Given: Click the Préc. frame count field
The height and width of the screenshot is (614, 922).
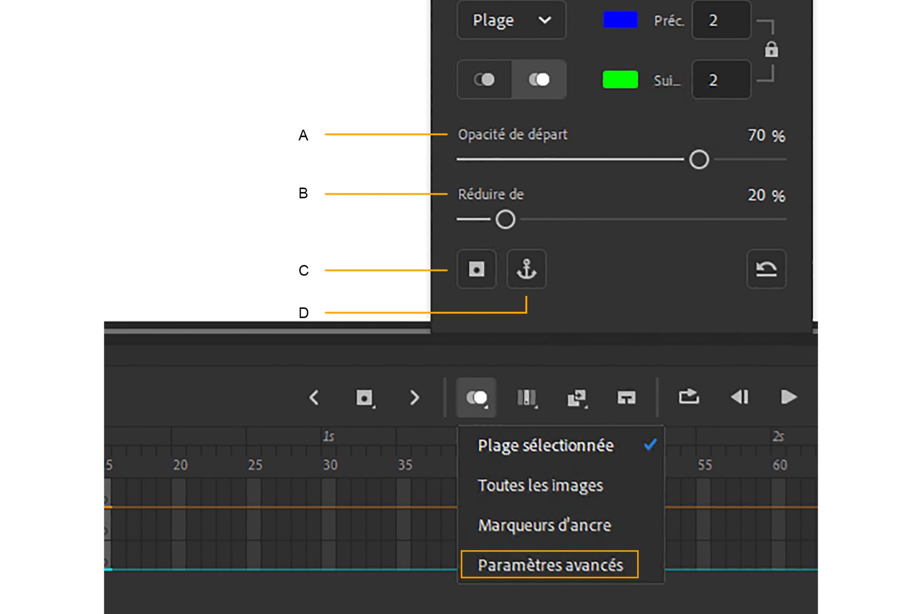Looking at the screenshot, I should [x=721, y=20].
